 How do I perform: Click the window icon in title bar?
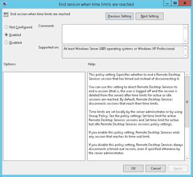(5, 4)
